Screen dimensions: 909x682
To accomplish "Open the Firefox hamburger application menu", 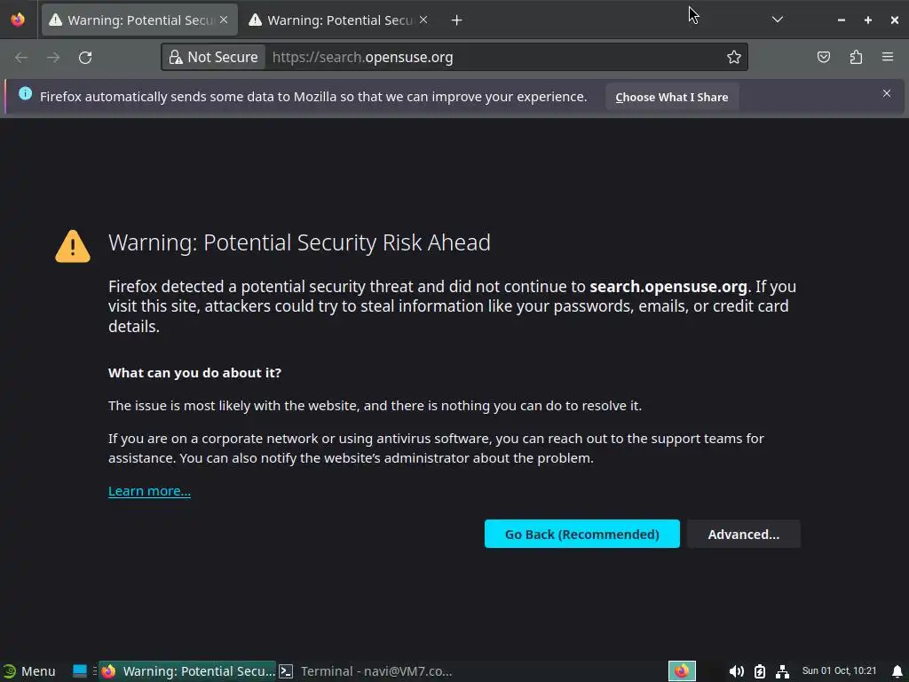I will pos(888,58).
